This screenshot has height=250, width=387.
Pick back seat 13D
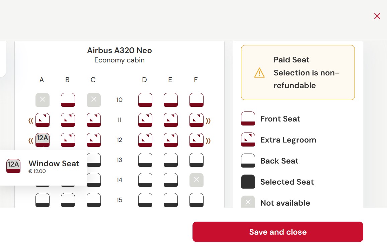coord(145,160)
